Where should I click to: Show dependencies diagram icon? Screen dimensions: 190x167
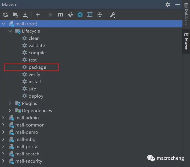pyautogui.click(x=90, y=15)
